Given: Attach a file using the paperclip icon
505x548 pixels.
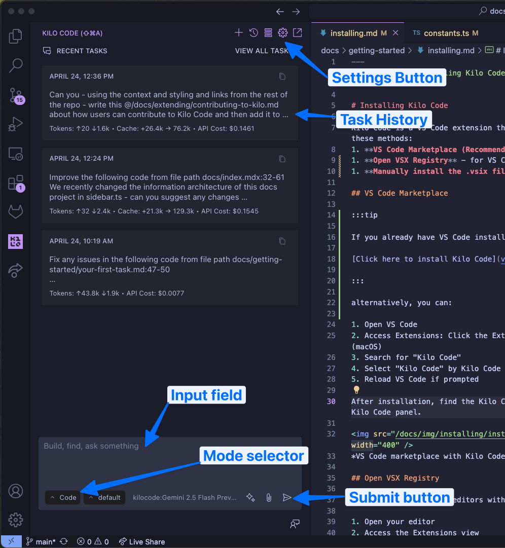Looking at the screenshot, I should [x=269, y=497].
